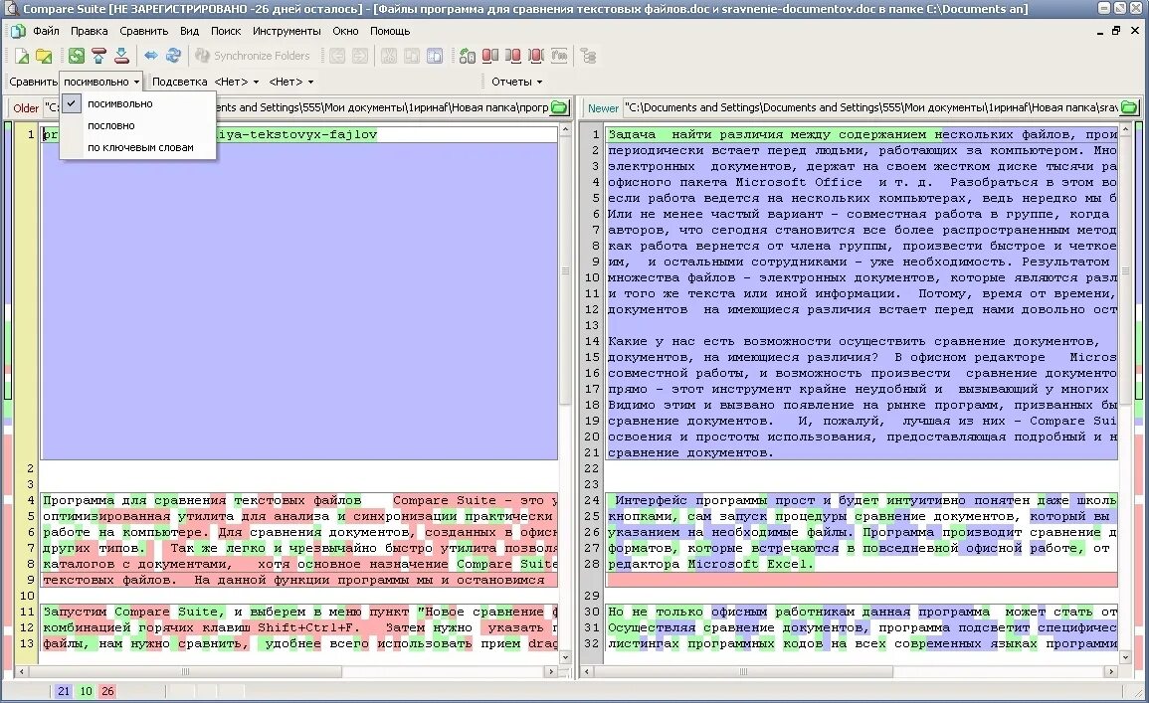Click the Synchronize Folders button
Screen dimensions: 1149x703
253,56
